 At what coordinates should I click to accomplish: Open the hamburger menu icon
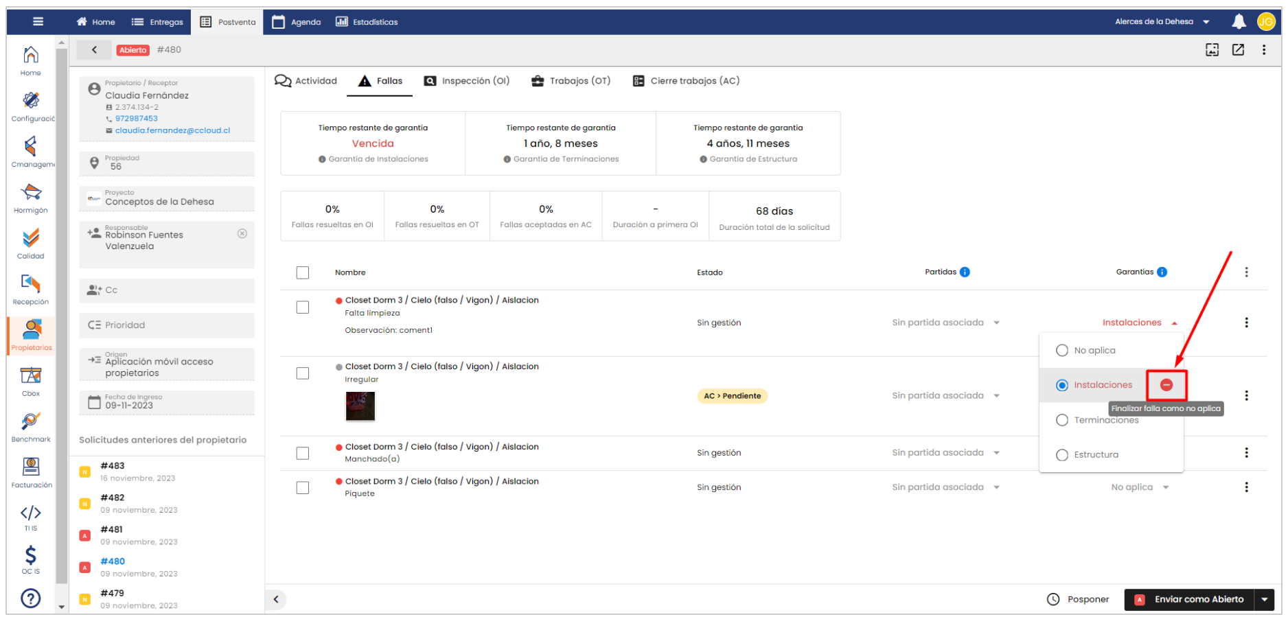tap(38, 21)
